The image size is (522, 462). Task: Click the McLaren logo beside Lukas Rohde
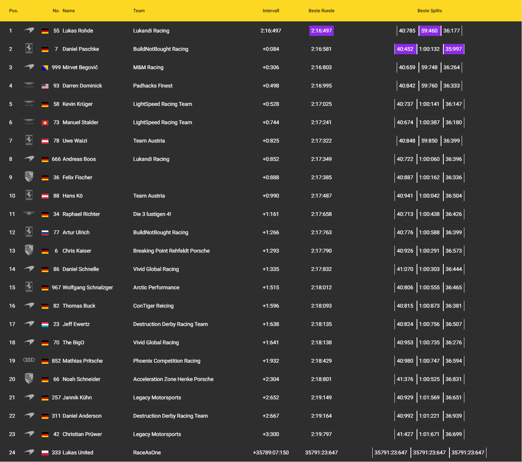tap(29, 31)
